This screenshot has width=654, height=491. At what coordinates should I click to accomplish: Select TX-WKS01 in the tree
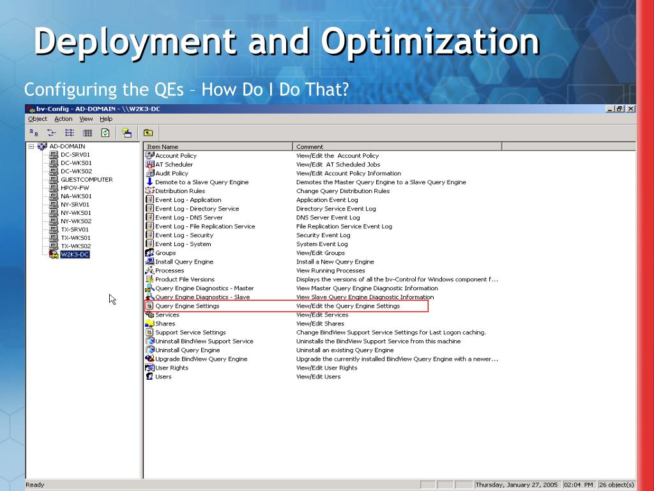tap(75, 238)
